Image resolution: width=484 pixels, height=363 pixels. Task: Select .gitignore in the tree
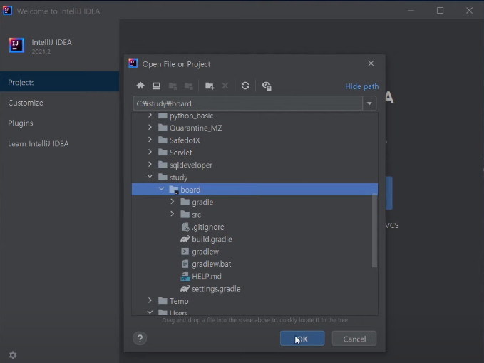click(x=207, y=227)
